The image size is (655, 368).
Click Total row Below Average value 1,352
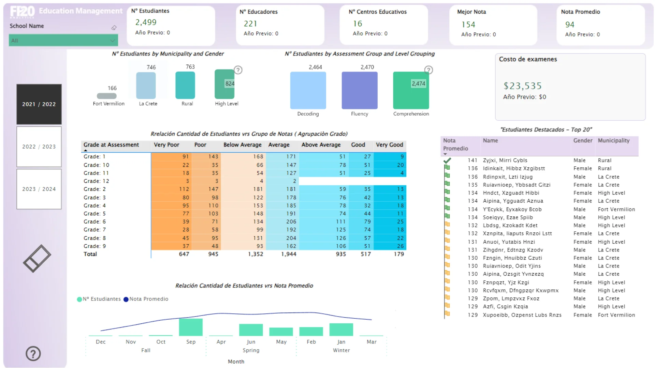coord(256,254)
